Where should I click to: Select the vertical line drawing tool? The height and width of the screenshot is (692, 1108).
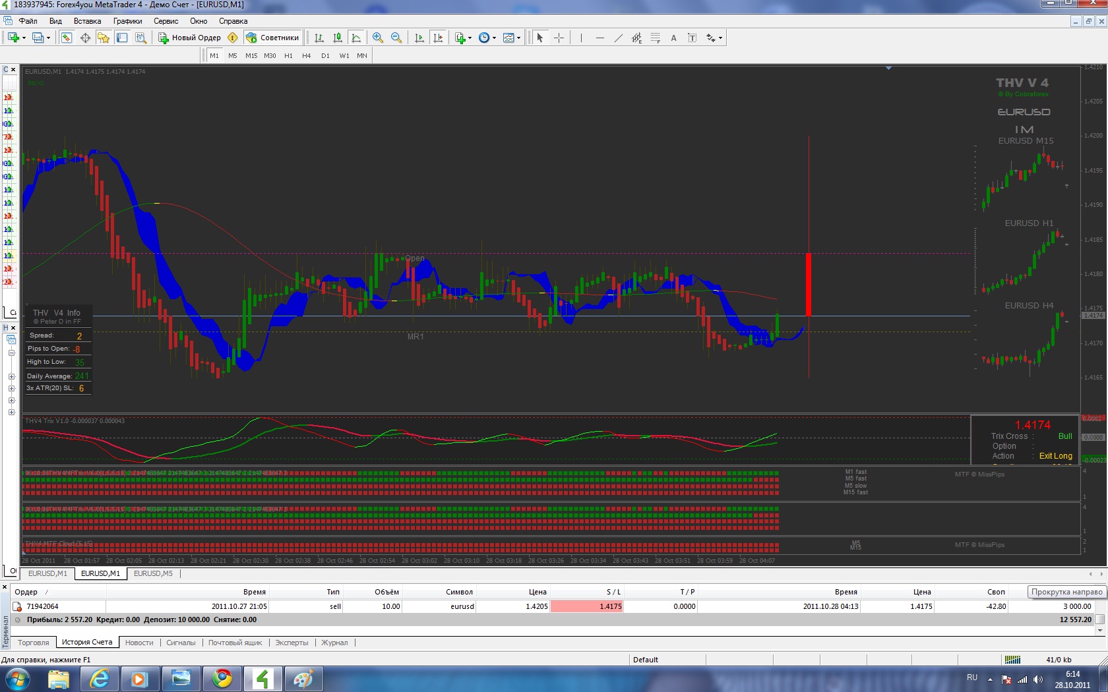point(581,38)
